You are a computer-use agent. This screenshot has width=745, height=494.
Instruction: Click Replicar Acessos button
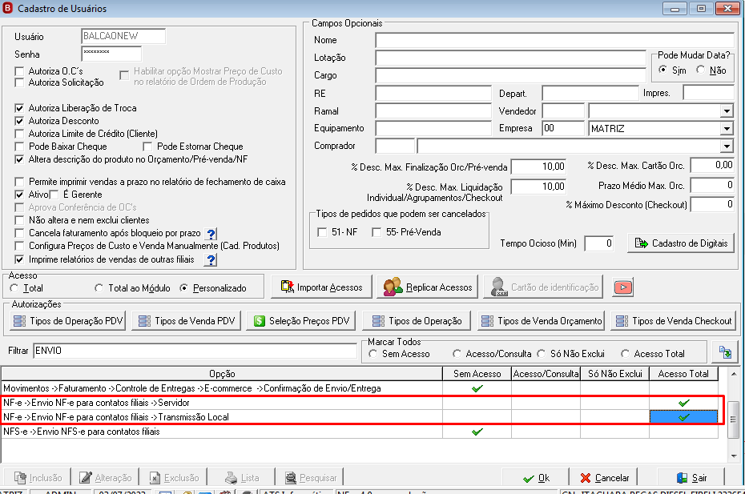coord(428,287)
